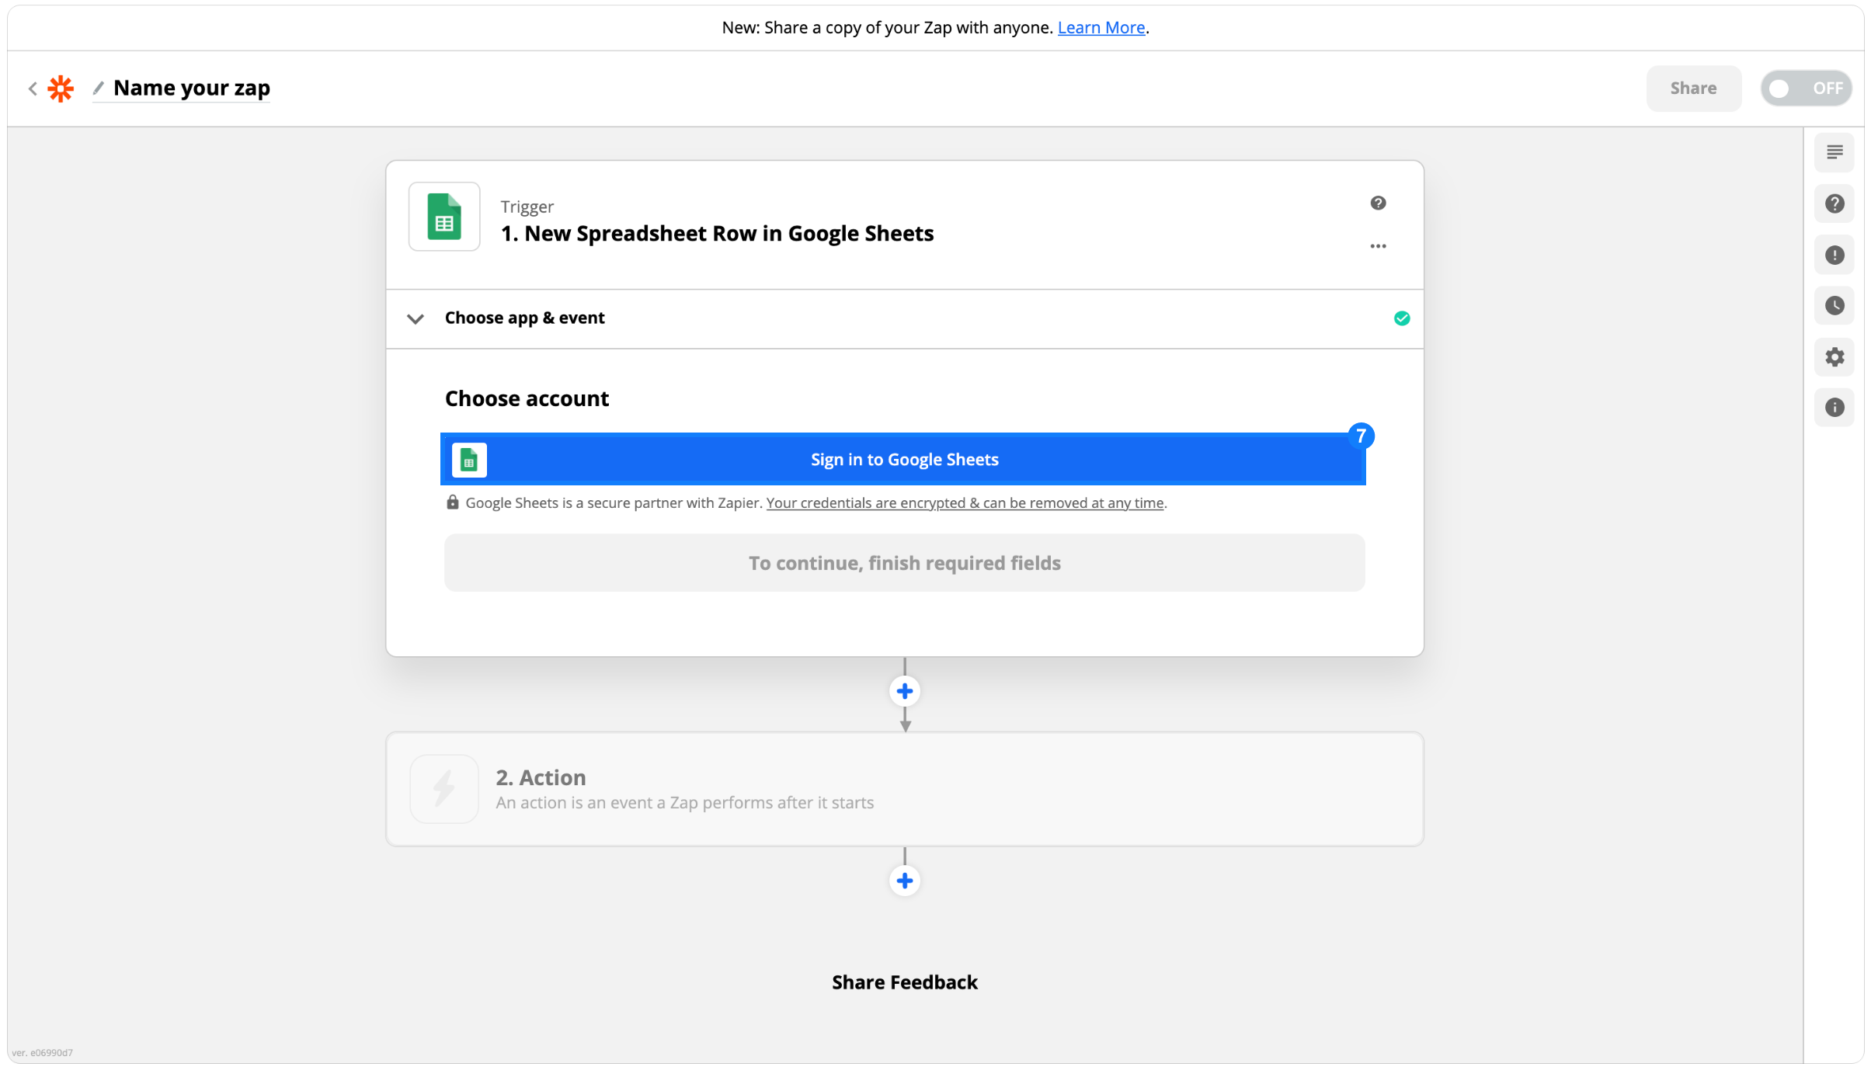Click 'To continue, finish required fields' button

pyautogui.click(x=904, y=562)
